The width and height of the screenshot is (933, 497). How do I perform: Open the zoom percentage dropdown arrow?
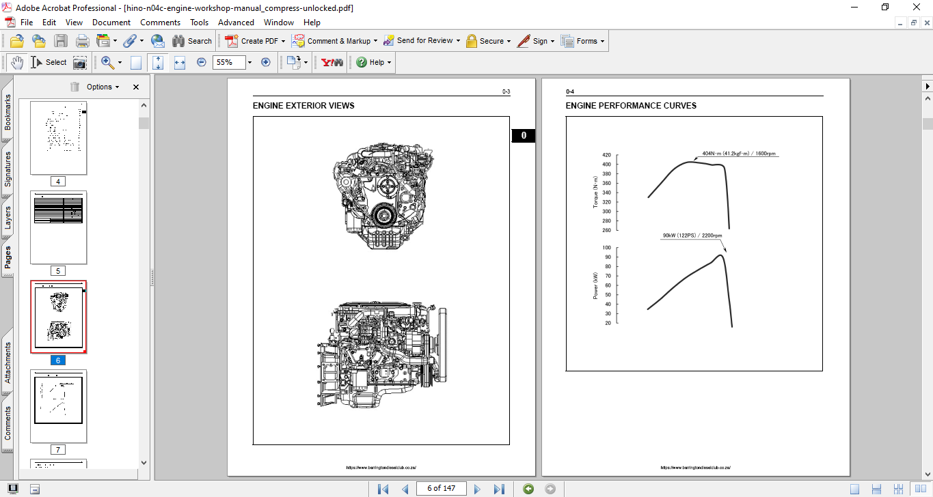(249, 62)
